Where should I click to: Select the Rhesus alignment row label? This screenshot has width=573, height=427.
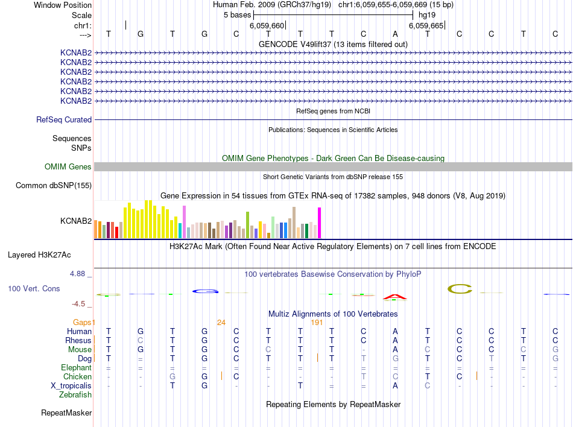(78, 340)
